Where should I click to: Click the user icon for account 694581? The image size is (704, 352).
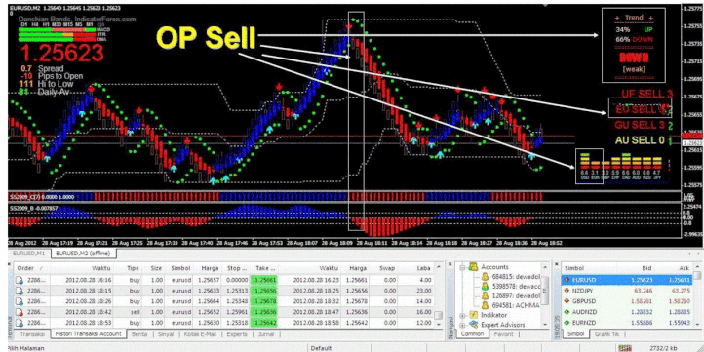(x=485, y=305)
